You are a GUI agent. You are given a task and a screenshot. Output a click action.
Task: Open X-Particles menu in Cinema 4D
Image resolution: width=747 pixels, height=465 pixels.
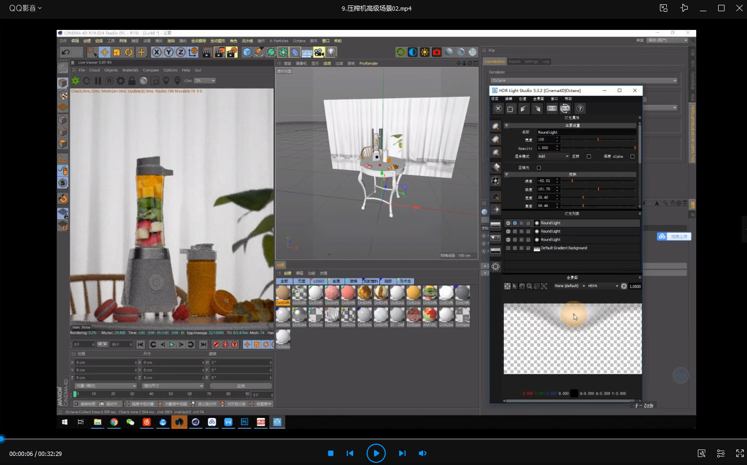tap(279, 41)
